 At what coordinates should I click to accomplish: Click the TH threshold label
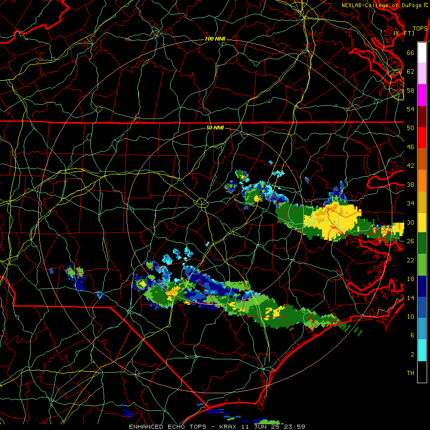point(410,373)
